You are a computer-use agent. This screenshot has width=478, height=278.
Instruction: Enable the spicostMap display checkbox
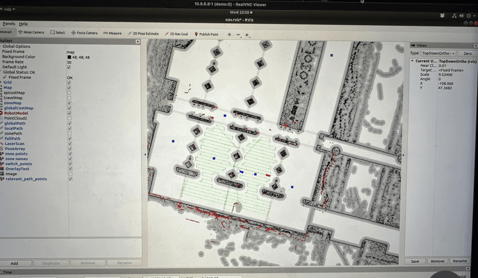coord(69,93)
